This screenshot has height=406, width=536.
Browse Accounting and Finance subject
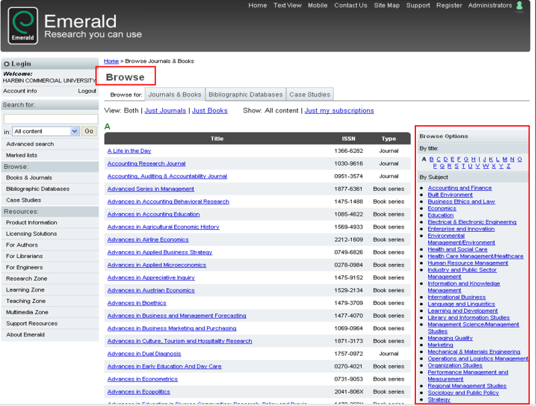(x=460, y=188)
